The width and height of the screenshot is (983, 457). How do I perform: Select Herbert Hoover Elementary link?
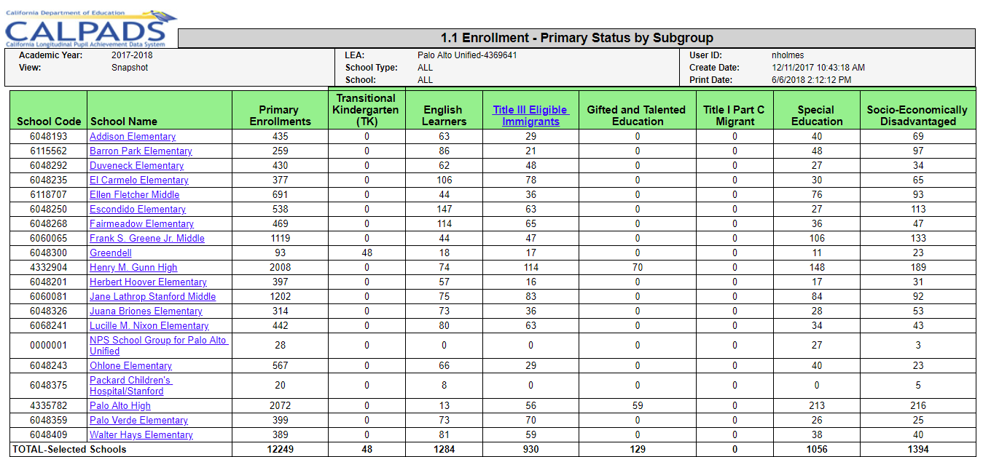click(x=148, y=282)
